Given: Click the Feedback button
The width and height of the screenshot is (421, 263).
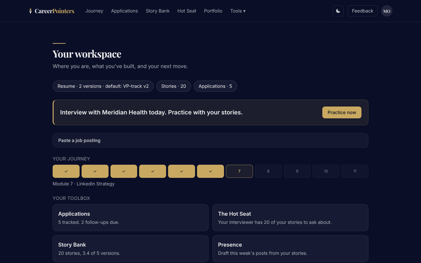Looking at the screenshot, I should pyautogui.click(x=362, y=11).
